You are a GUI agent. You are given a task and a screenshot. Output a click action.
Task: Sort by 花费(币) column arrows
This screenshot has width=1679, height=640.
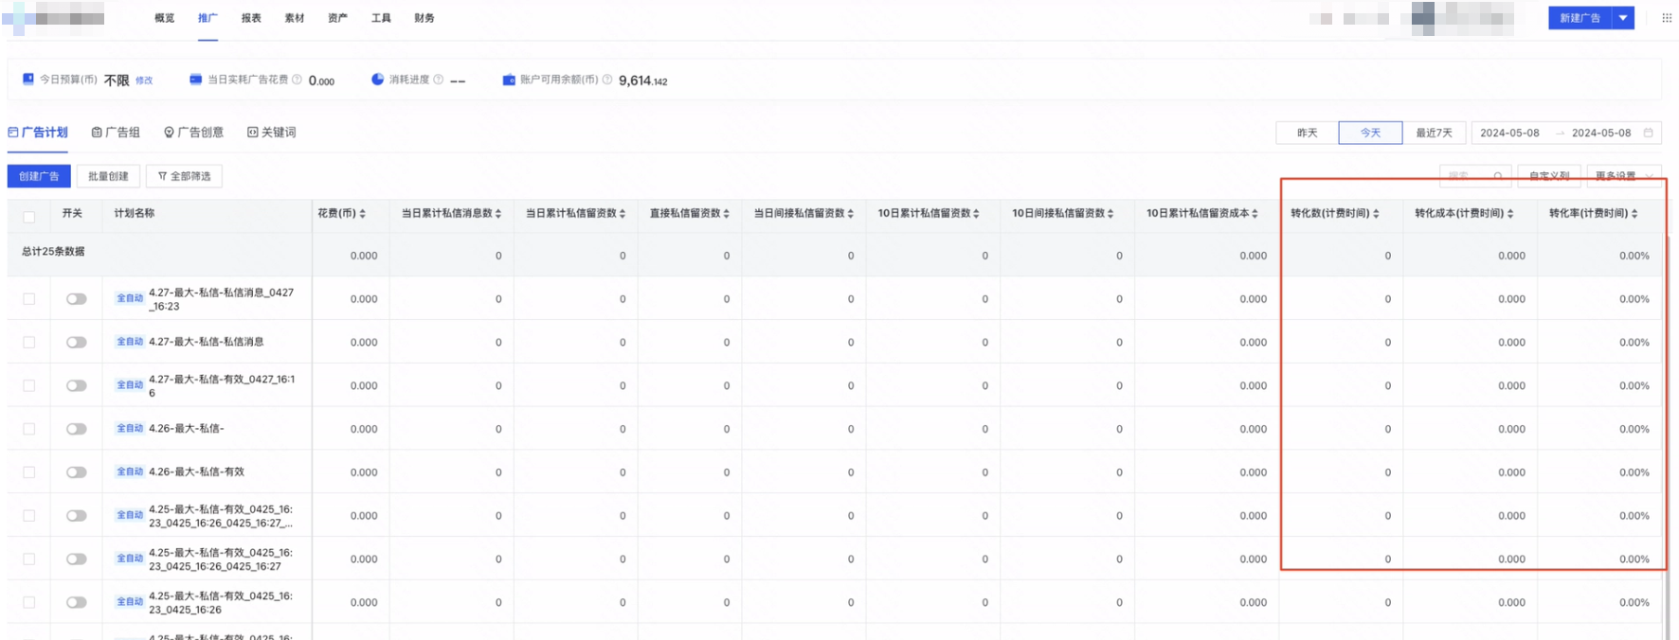point(363,214)
